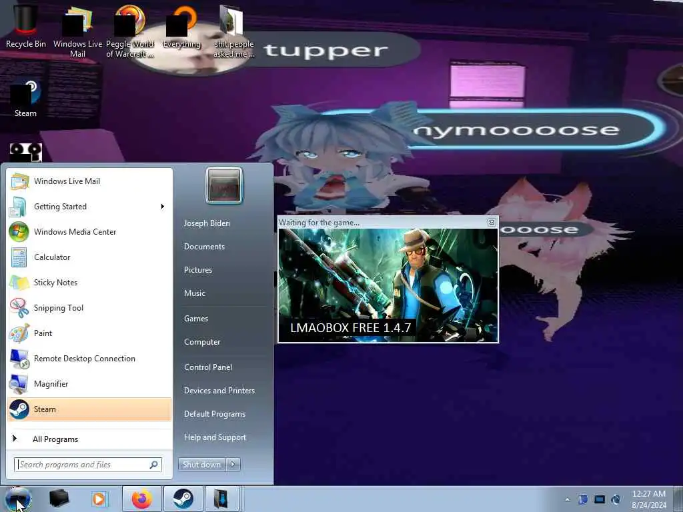683x512 pixels.
Task: Open Remote Desktop Connection entry
Action: coord(89,358)
